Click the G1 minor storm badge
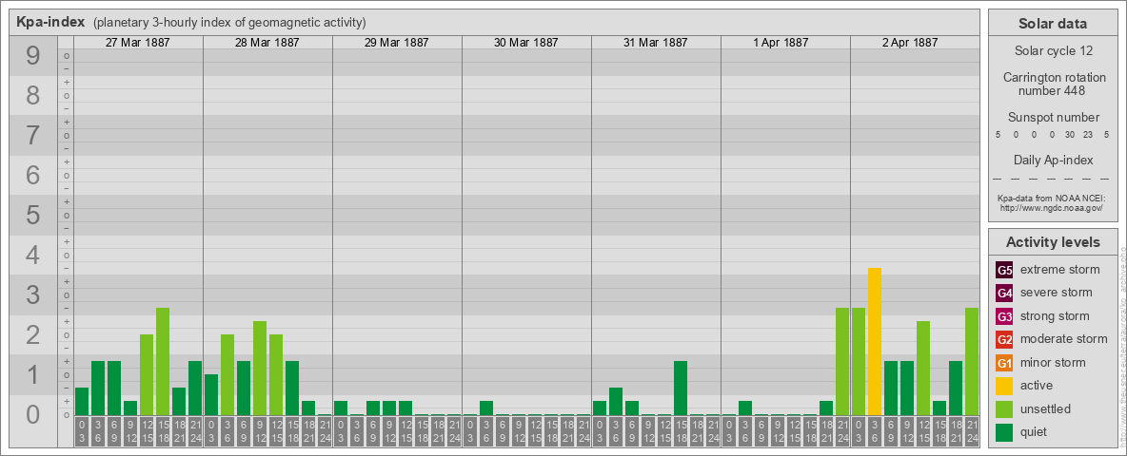Viewport: 1127px width, 456px height. [1004, 362]
